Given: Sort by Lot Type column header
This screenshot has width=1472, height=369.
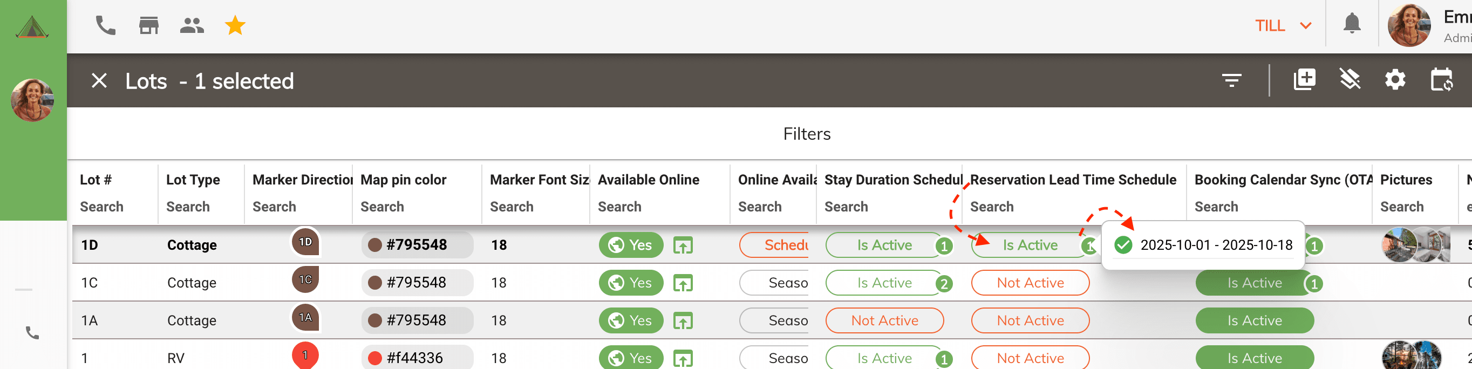Looking at the screenshot, I should 193,179.
